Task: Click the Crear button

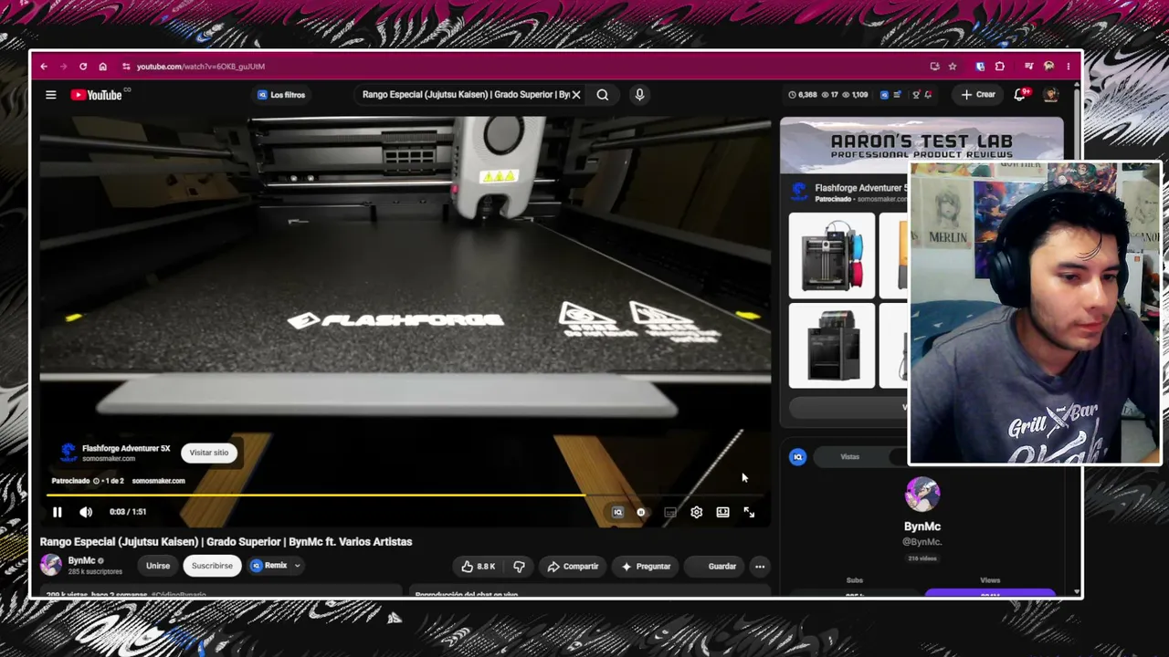Action: (x=977, y=95)
